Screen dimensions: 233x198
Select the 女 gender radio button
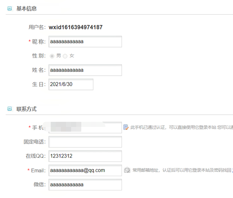(x=65, y=56)
